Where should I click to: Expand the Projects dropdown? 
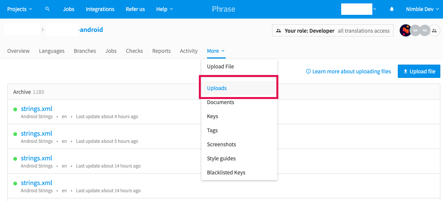click(20, 9)
